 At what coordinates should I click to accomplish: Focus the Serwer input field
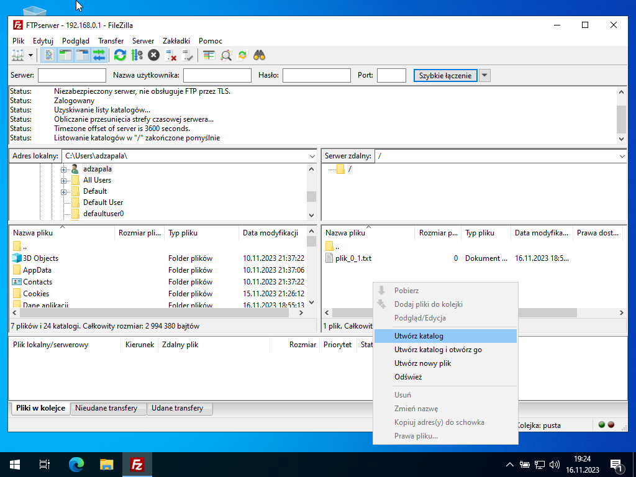coord(72,75)
